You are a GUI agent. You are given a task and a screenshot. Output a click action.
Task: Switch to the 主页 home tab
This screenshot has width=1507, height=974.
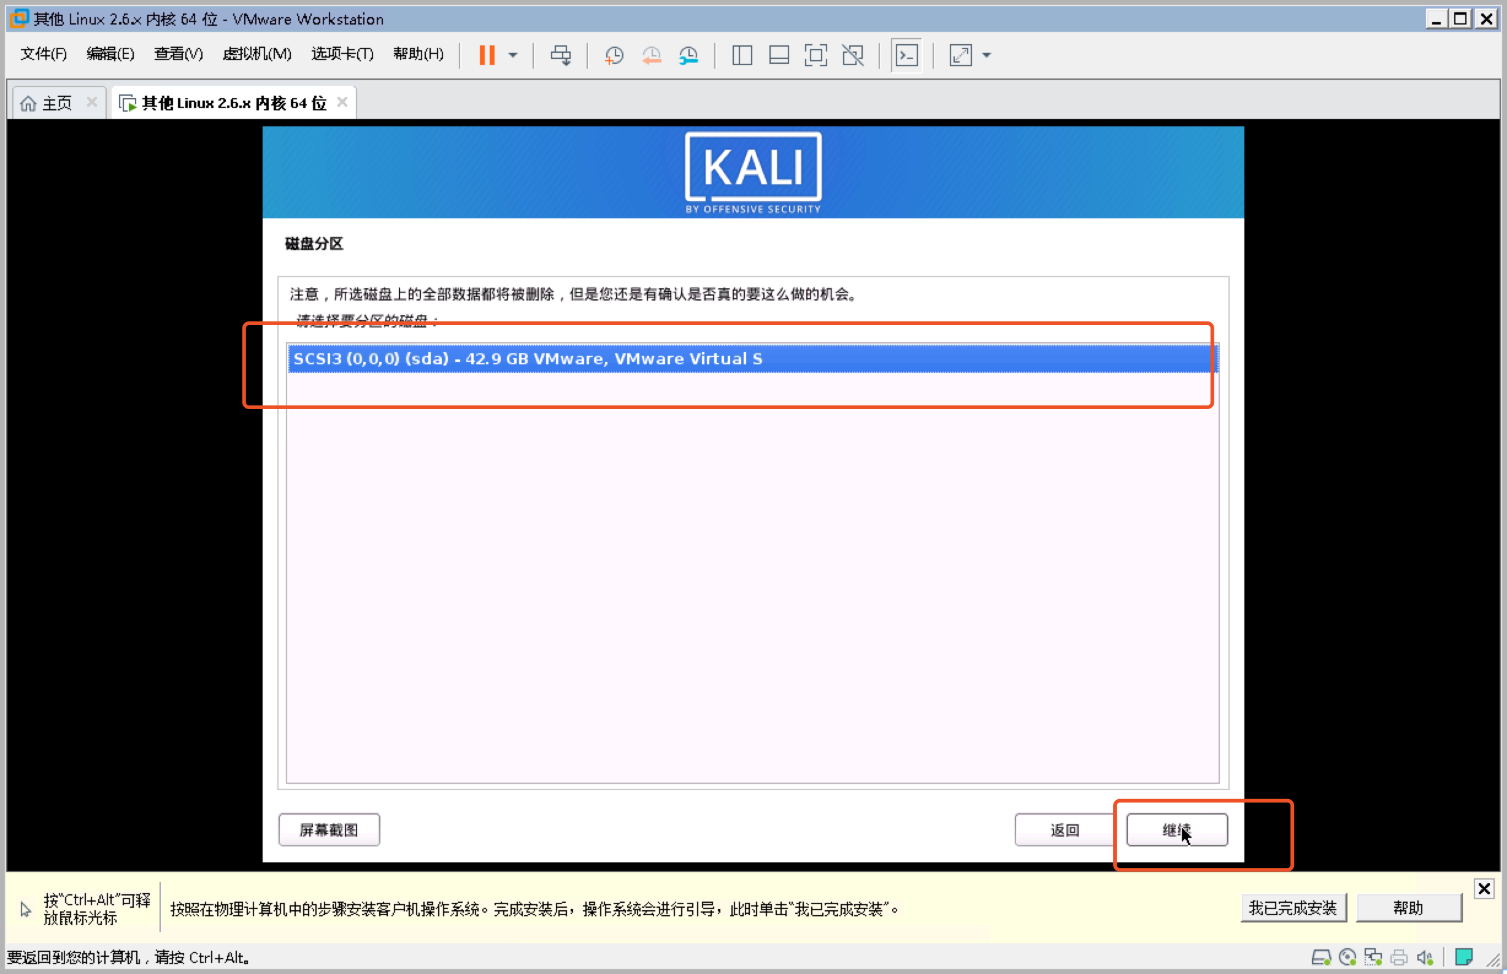pyautogui.click(x=56, y=103)
